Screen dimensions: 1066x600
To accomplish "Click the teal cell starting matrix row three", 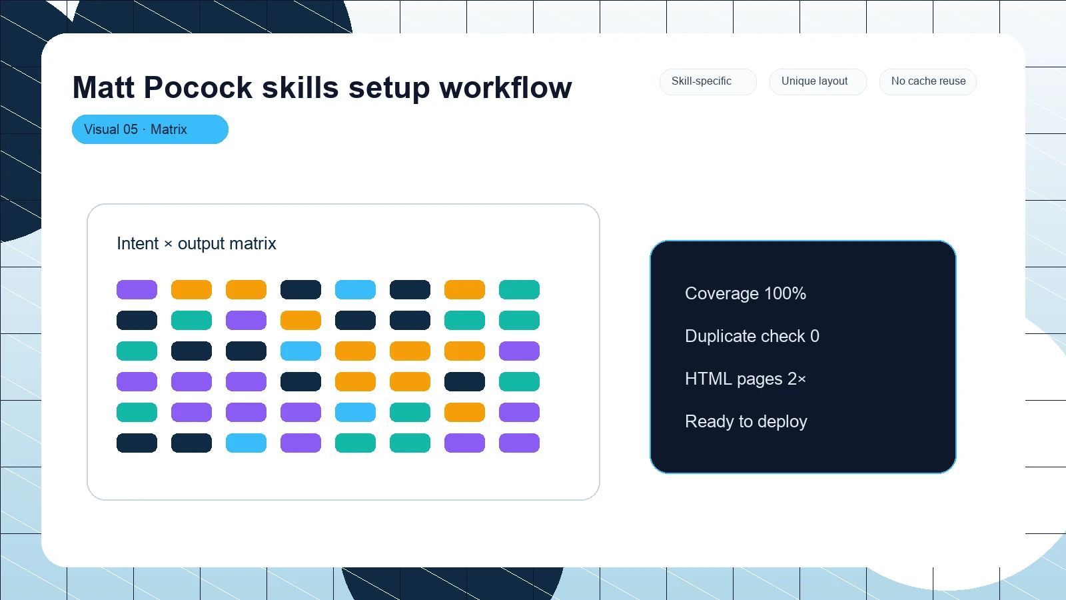I will pyautogui.click(x=137, y=351).
